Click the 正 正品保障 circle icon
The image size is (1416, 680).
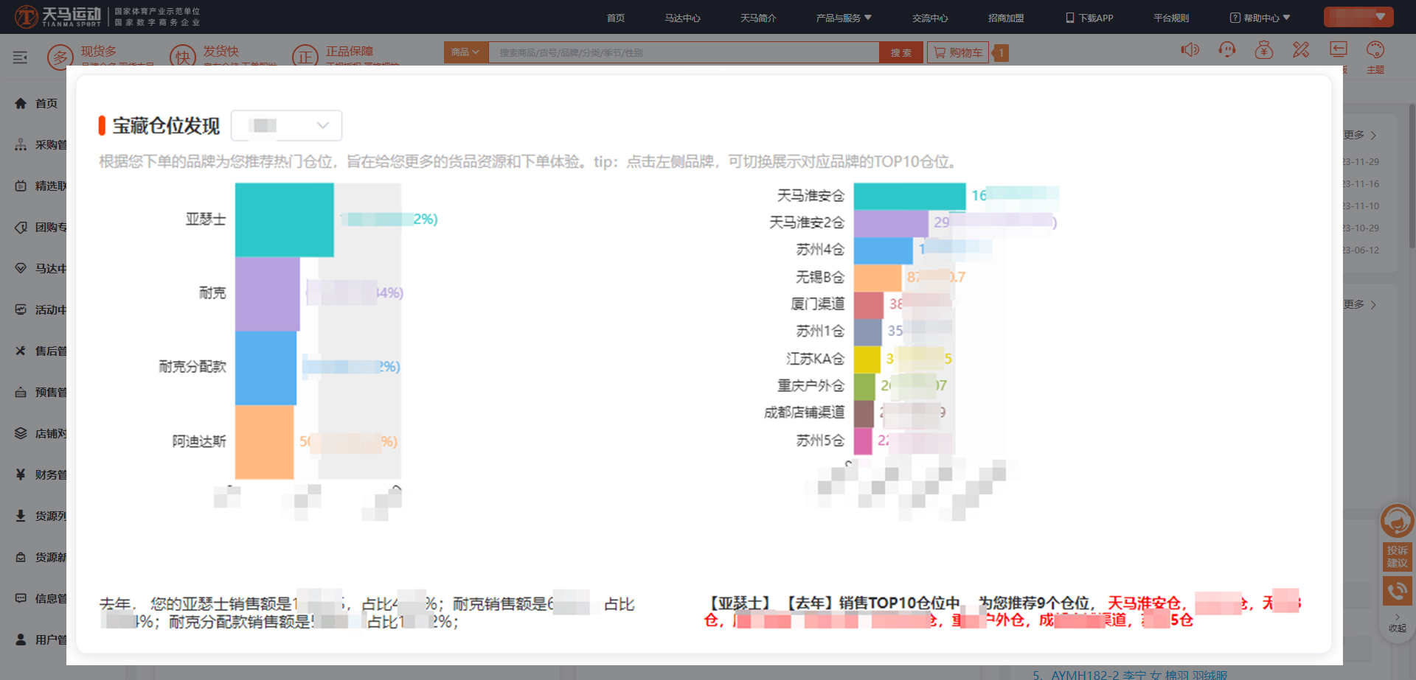coord(305,57)
